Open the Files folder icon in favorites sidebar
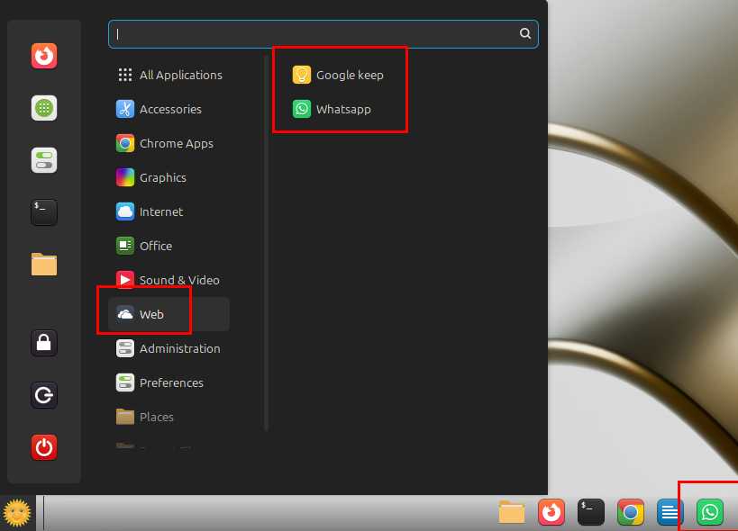The height and width of the screenshot is (531, 738). click(x=43, y=264)
